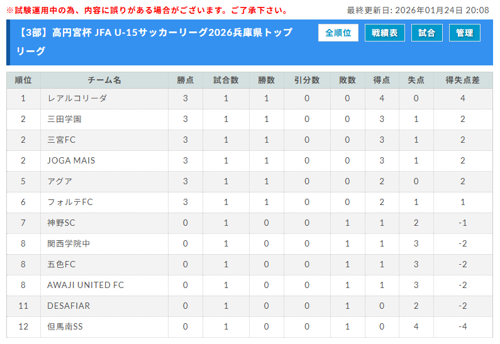The image size is (500, 344).
Task: Click the 関西学院中 team name
Action: click(69, 243)
